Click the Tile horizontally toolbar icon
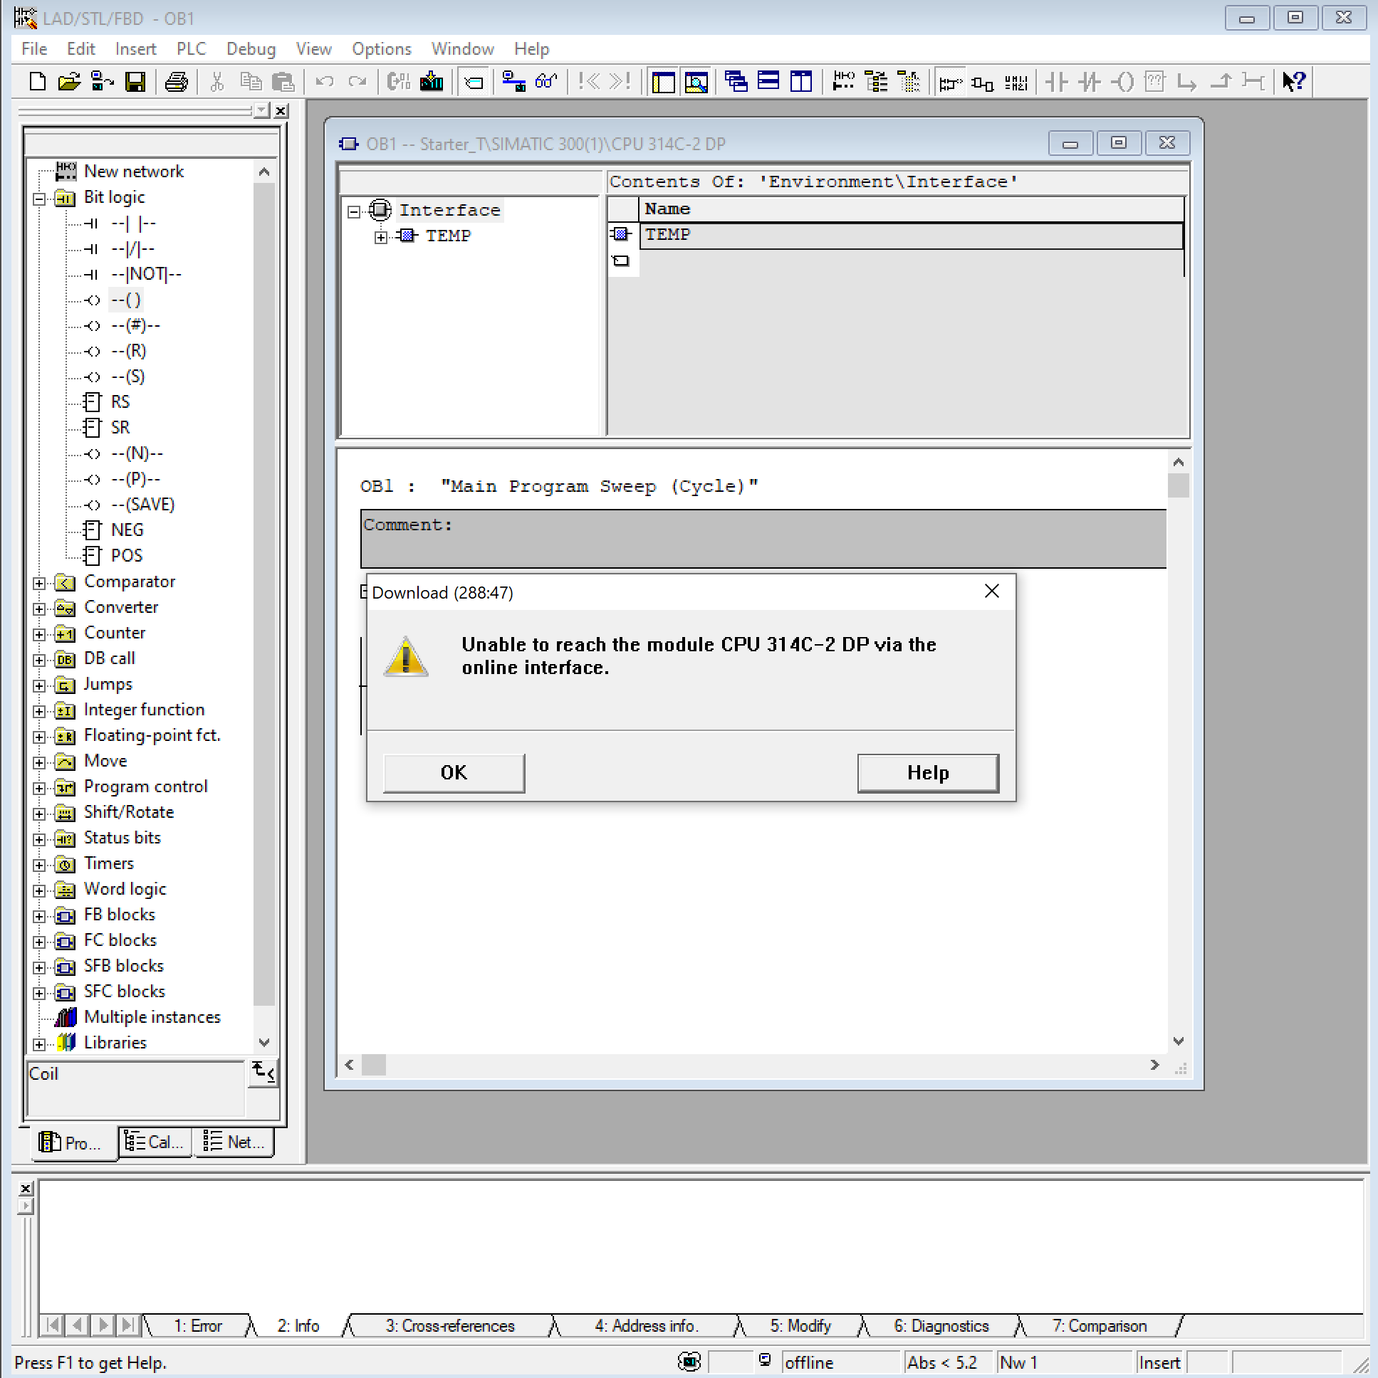 [x=768, y=82]
